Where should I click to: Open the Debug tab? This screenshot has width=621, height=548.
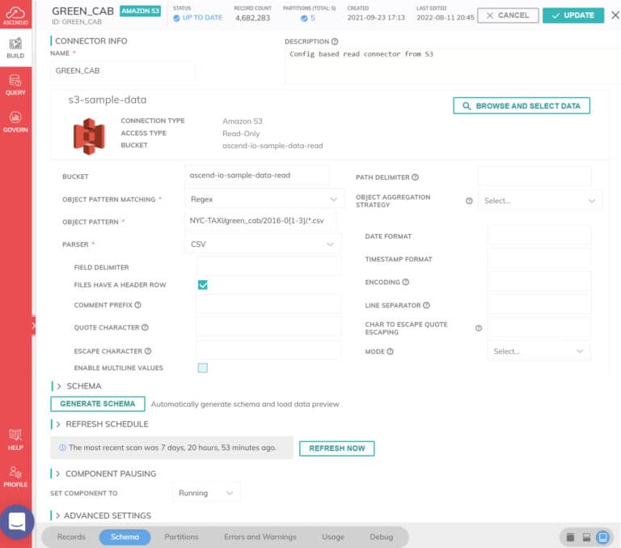(382, 537)
